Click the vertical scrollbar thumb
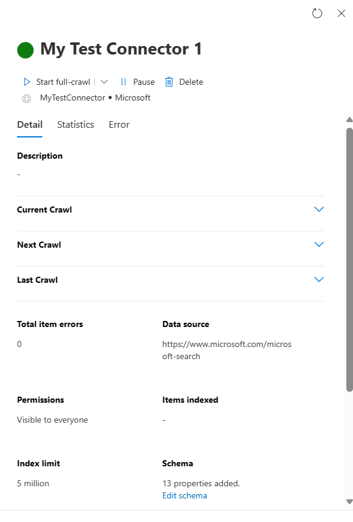 [x=349, y=260]
